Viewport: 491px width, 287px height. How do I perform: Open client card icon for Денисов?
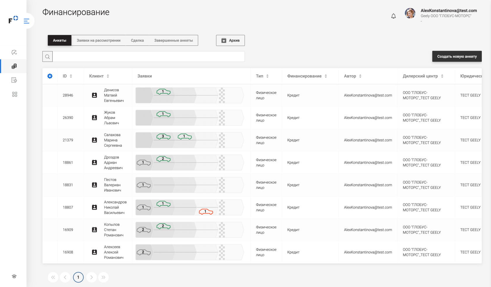[x=94, y=95]
